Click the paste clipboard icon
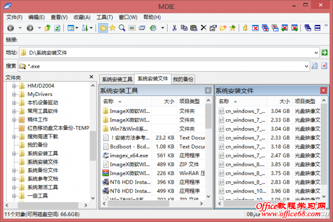Screen dimensions: 333x222 194,28
